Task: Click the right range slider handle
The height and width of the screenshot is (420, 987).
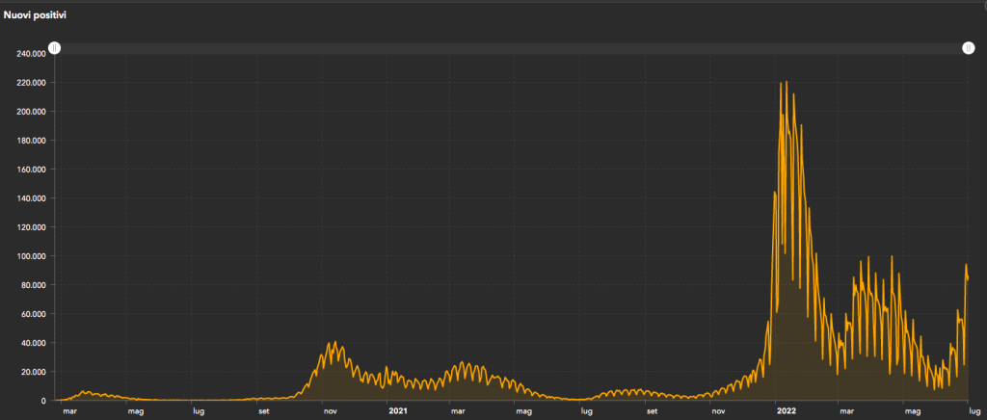Action: (x=968, y=48)
